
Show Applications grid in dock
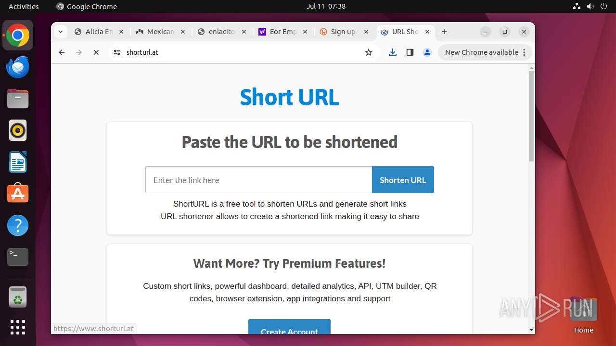[x=18, y=327]
